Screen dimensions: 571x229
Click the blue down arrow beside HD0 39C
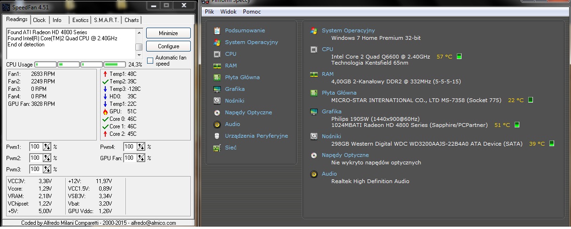pos(105,96)
